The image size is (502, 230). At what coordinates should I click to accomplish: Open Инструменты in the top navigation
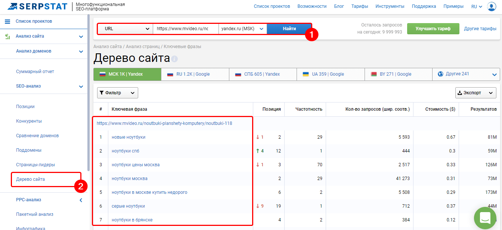pos(390,6)
